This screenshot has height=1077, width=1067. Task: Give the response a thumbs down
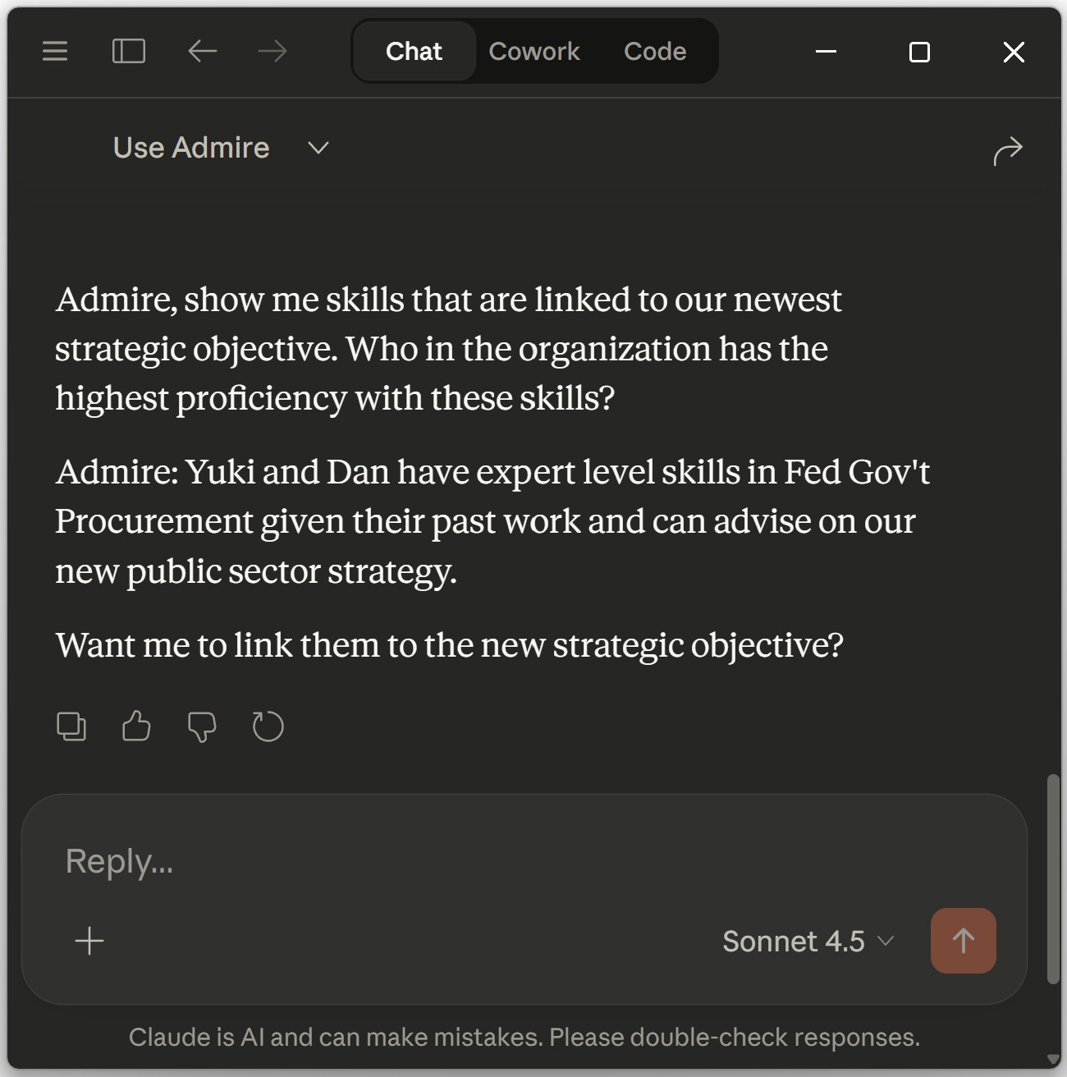click(202, 726)
